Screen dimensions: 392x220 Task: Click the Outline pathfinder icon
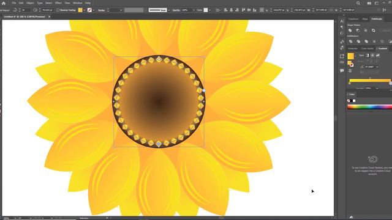pos(382,42)
